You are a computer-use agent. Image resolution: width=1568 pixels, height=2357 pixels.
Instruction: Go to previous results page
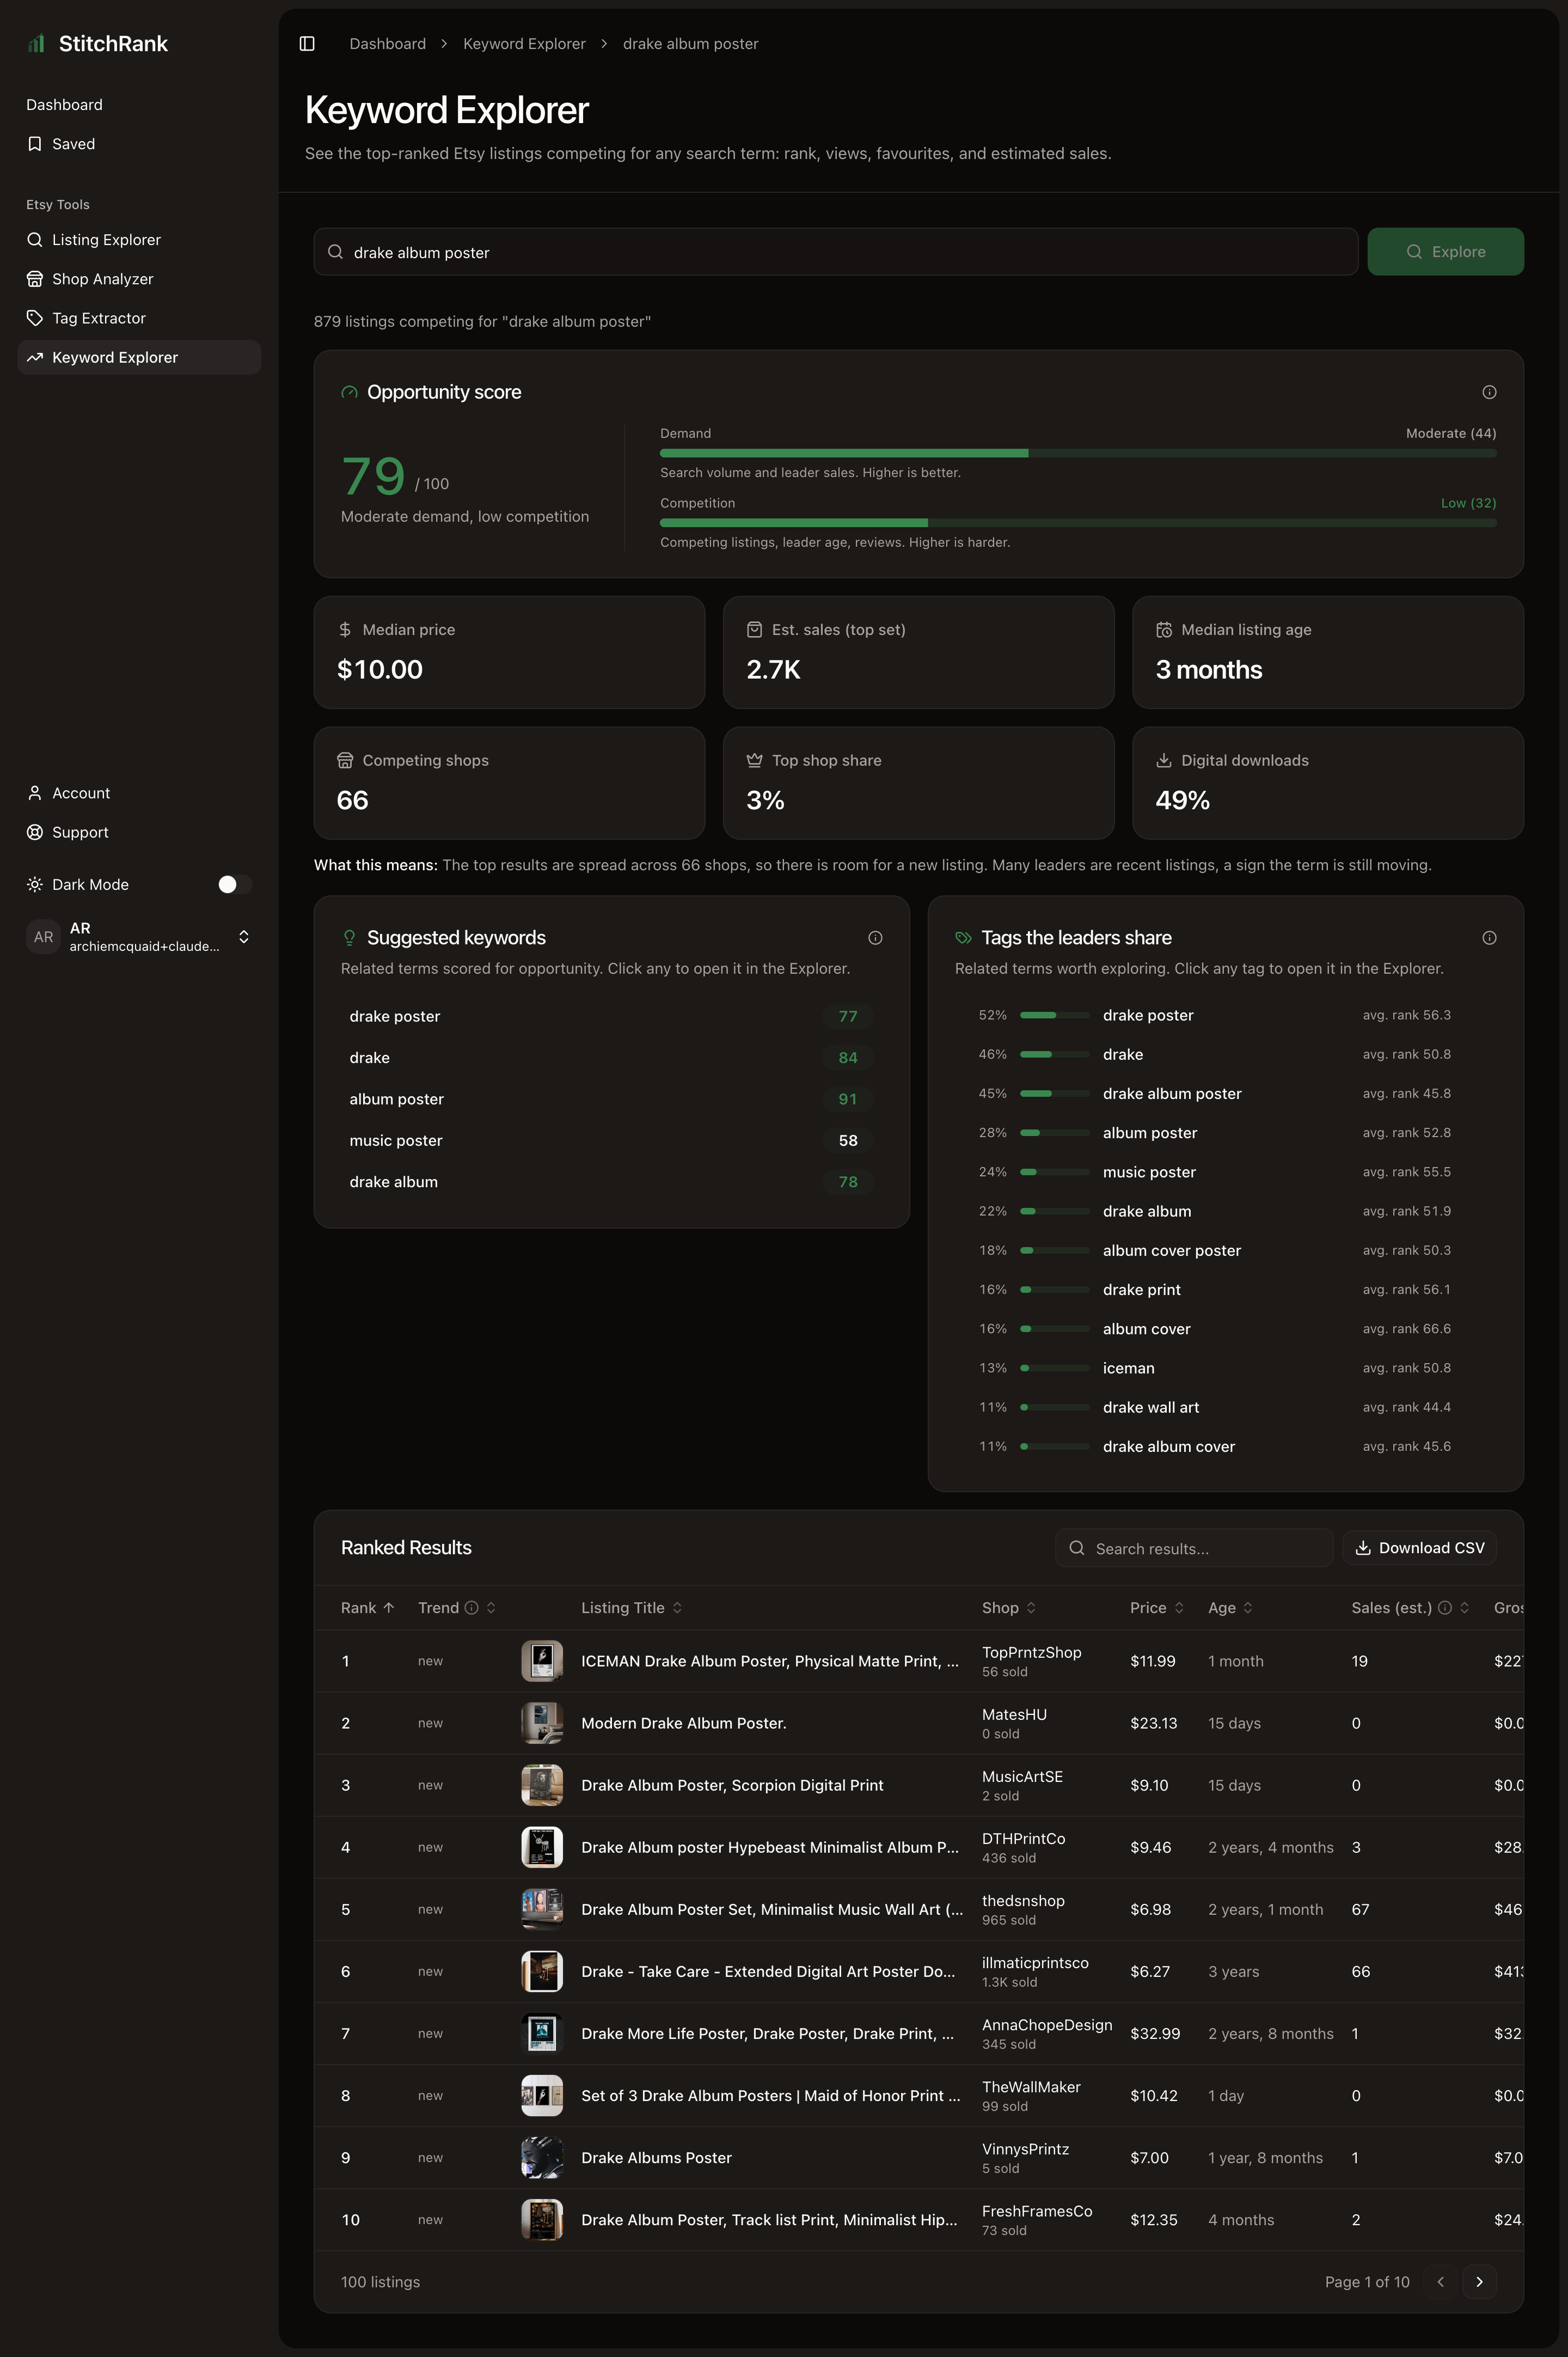coord(1440,2282)
